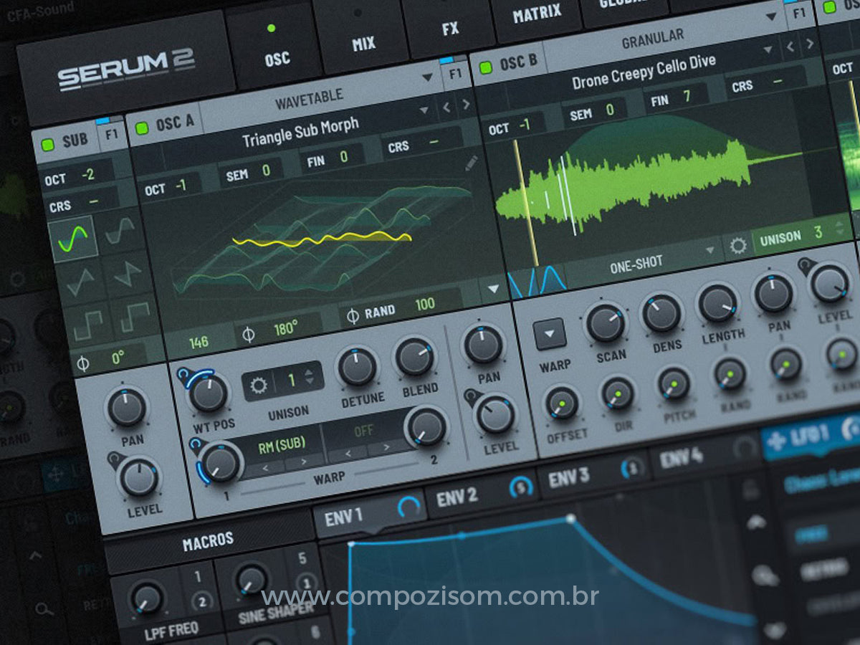Pick the square wave shape in SUB

(87, 325)
